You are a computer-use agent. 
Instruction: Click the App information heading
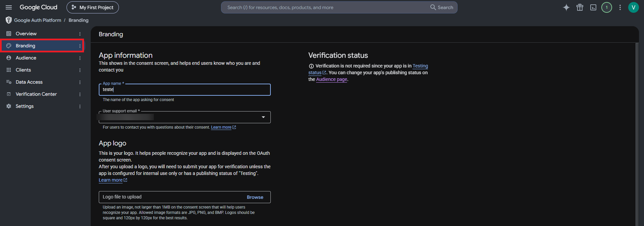(x=126, y=55)
